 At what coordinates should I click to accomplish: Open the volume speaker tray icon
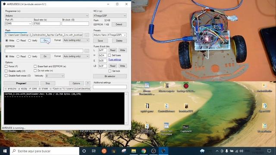coord(241,151)
